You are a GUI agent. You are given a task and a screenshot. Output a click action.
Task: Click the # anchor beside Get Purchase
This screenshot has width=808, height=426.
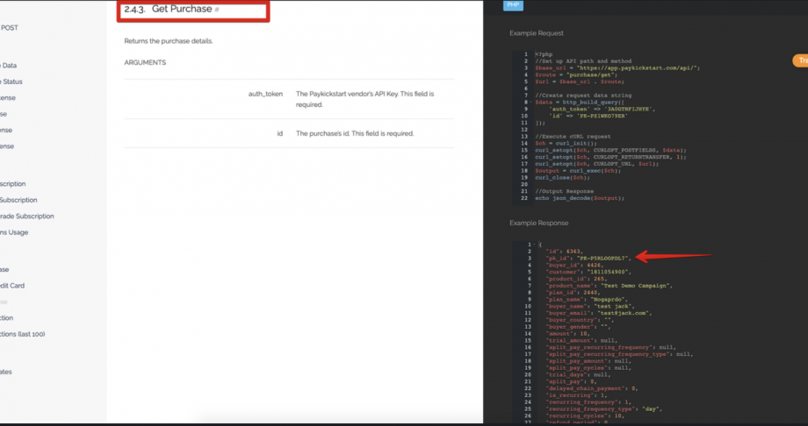tap(217, 10)
